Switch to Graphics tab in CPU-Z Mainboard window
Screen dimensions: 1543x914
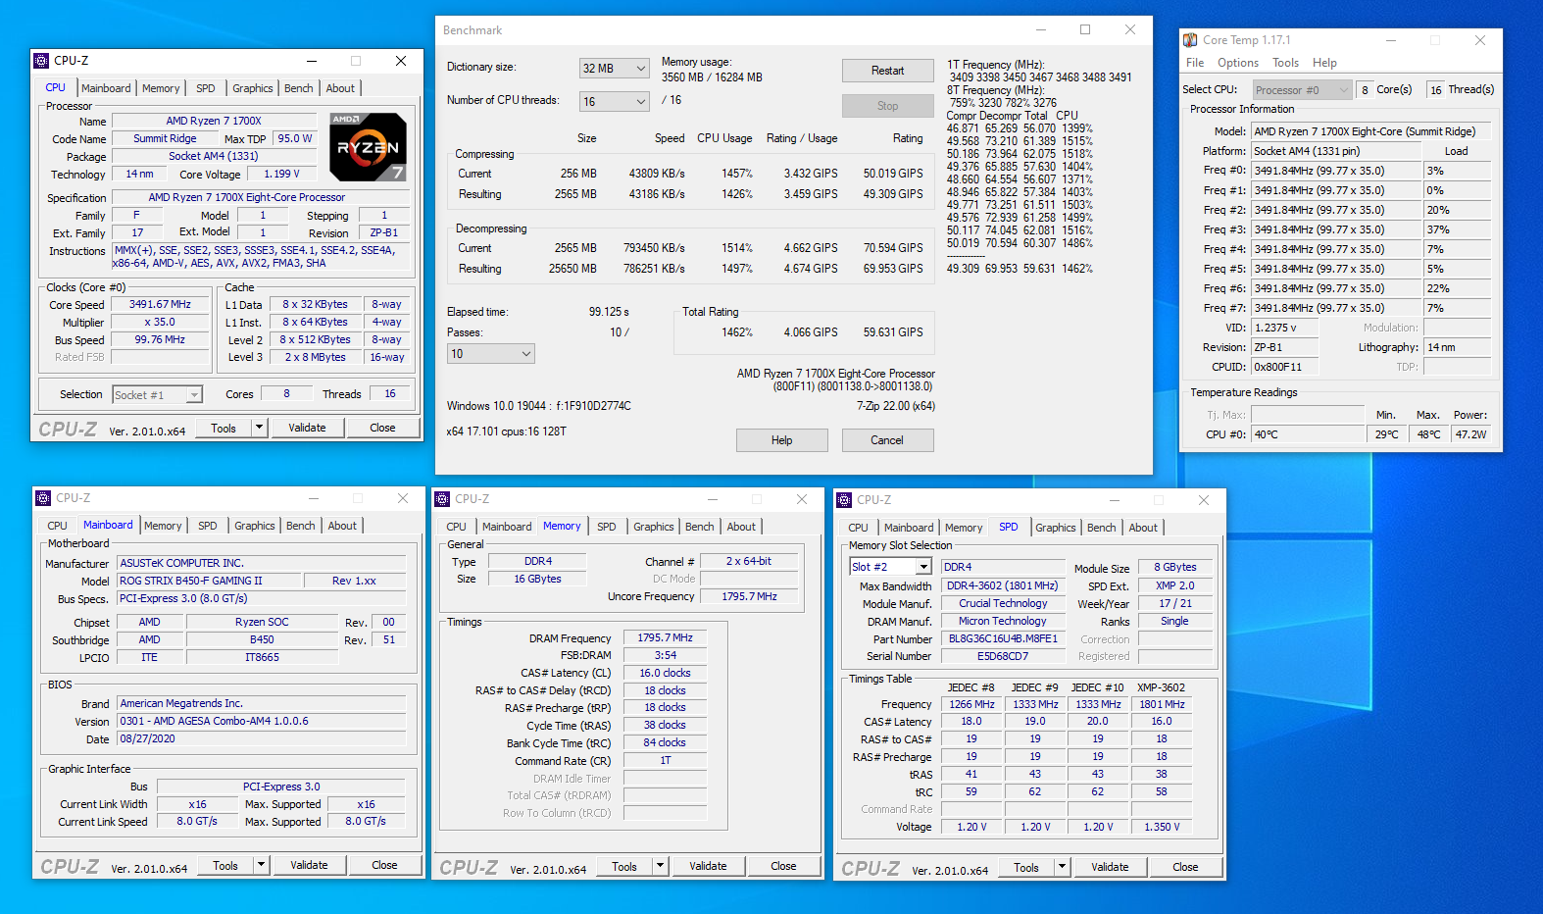255,526
